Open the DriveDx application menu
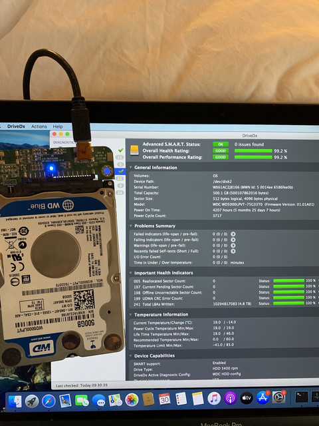 tap(16, 126)
